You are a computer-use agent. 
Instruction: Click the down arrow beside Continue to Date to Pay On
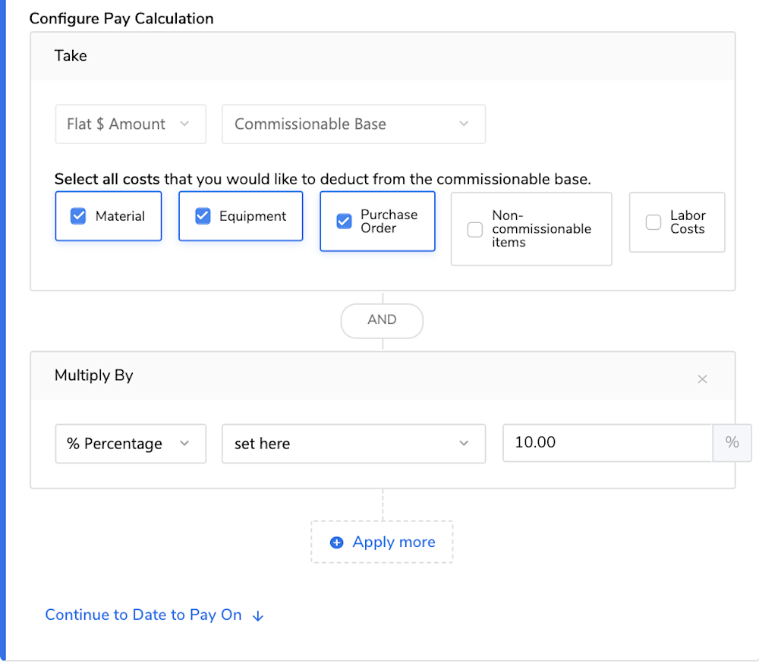click(x=258, y=615)
